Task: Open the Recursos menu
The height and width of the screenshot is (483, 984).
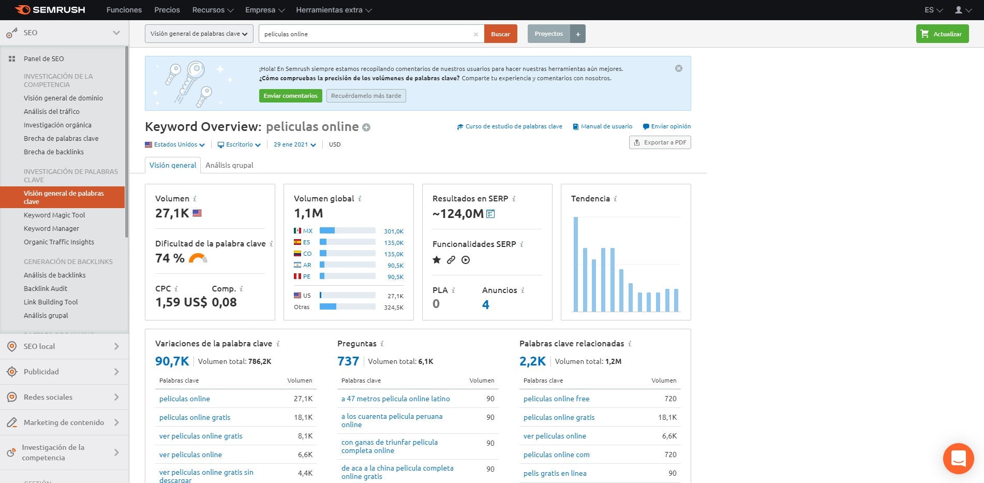Action: tap(209, 9)
